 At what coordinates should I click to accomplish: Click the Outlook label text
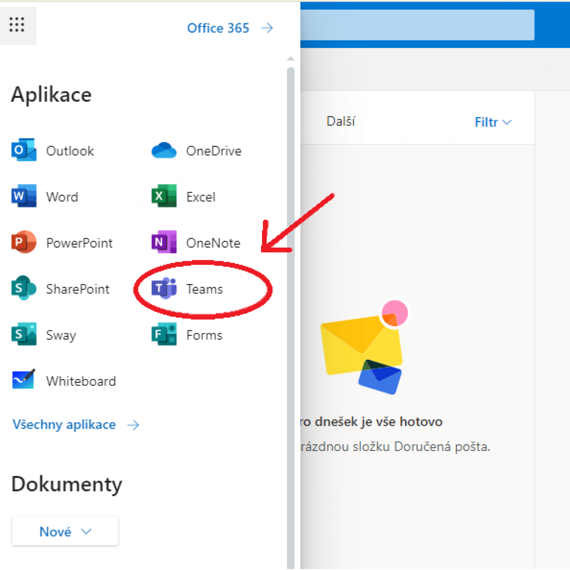(x=70, y=151)
